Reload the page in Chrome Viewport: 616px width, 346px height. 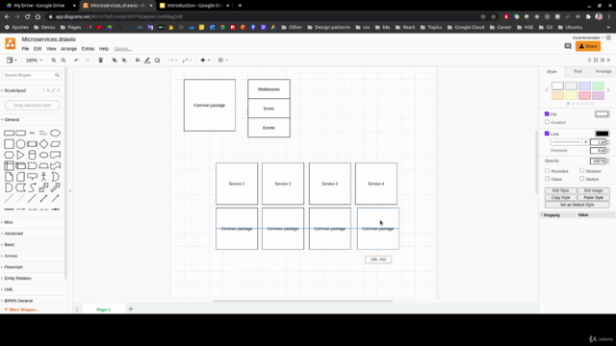[28, 16]
